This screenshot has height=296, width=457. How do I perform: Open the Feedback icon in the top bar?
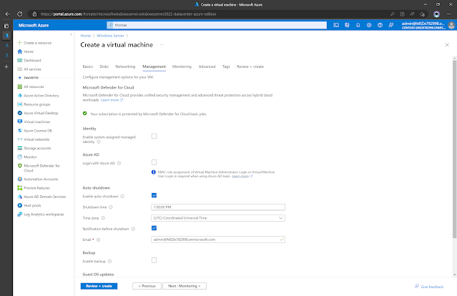(x=390, y=25)
